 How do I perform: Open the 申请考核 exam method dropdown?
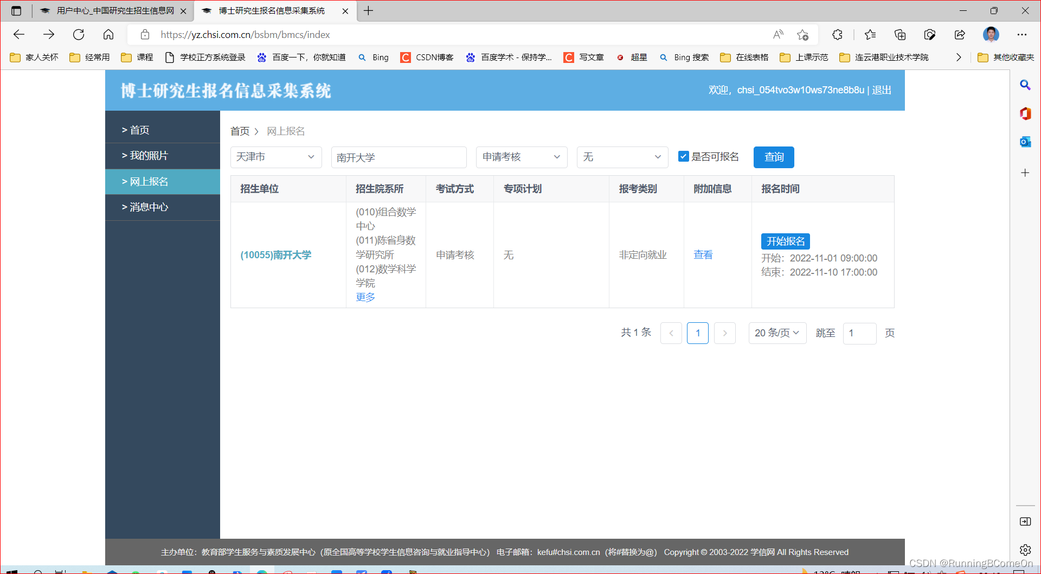(521, 157)
